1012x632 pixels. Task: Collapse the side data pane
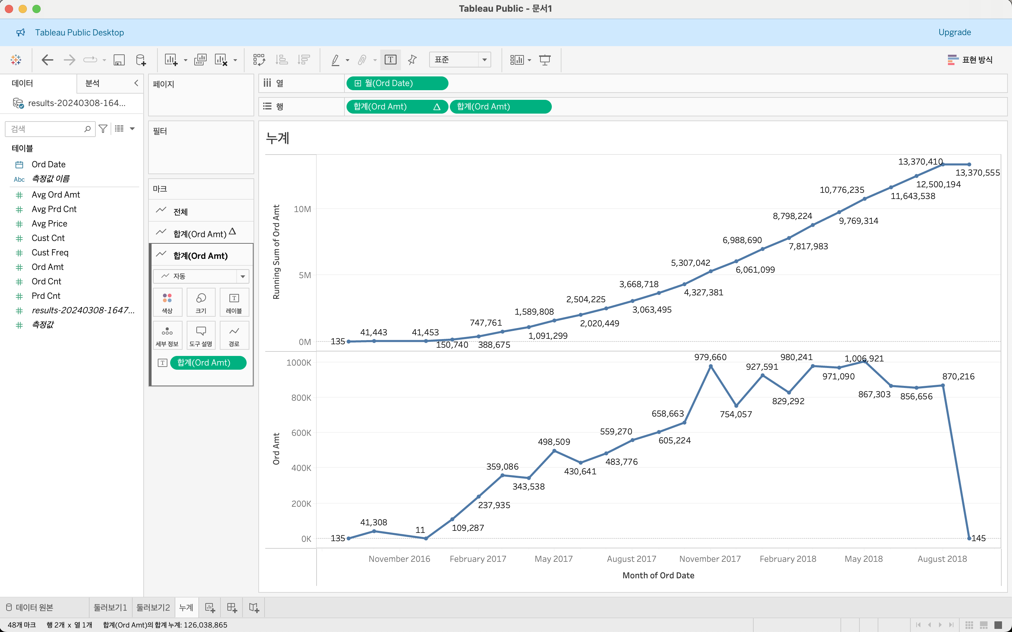pos(136,83)
